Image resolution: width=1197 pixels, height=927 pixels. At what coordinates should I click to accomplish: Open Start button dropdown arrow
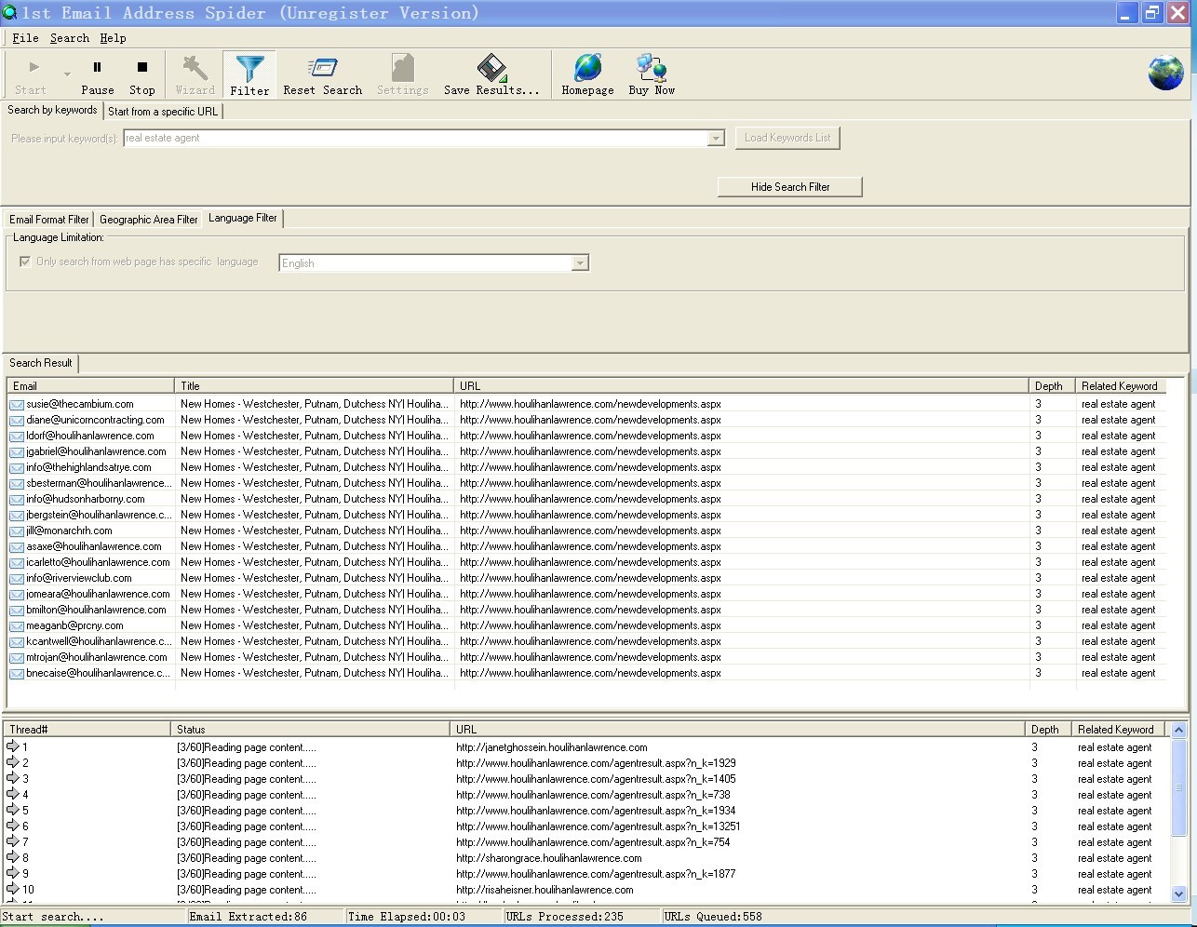click(x=67, y=74)
